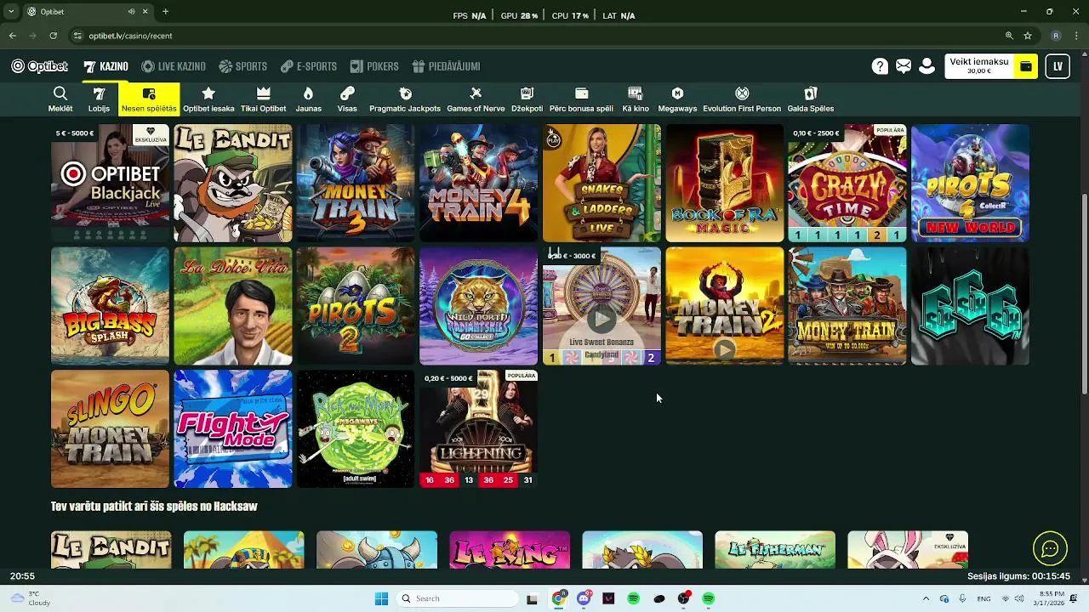Open the La Dolce Vita game

point(233,306)
